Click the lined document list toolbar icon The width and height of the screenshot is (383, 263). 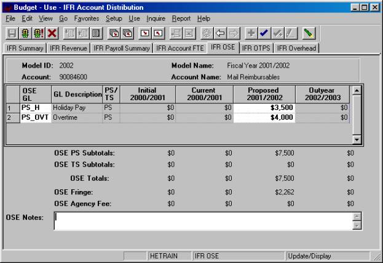[97, 33]
